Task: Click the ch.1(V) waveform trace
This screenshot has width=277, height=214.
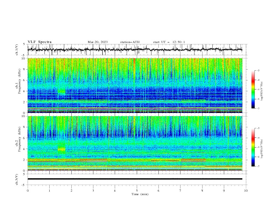Action: [135, 50]
